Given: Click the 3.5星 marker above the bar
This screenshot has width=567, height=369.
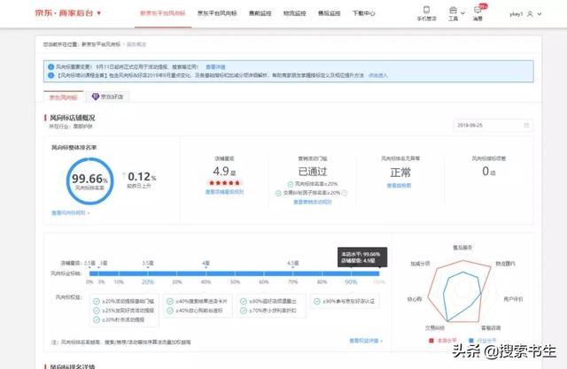Looking at the screenshot, I should click(x=148, y=263).
